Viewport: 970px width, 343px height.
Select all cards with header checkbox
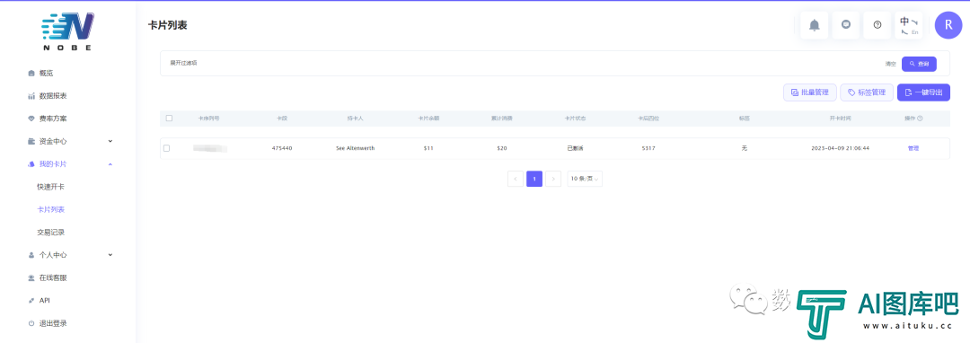[169, 118]
